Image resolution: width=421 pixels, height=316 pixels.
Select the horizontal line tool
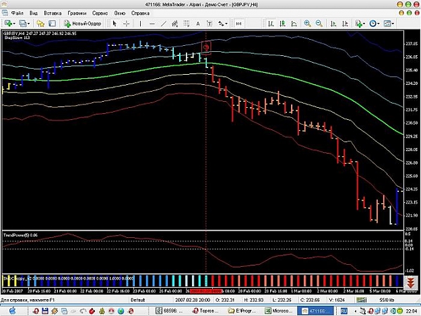152,24
